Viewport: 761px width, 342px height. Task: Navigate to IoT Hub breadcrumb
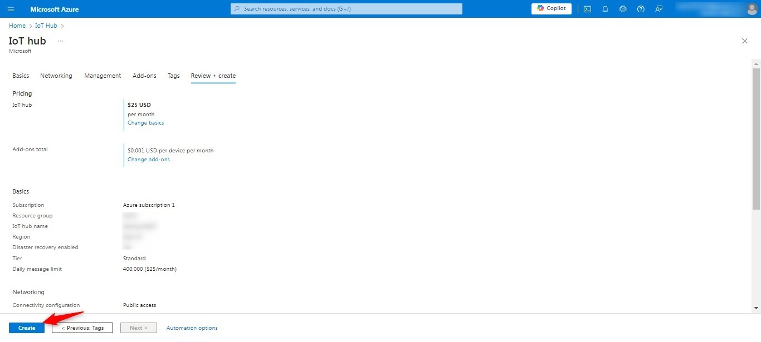tap(46, 26)
